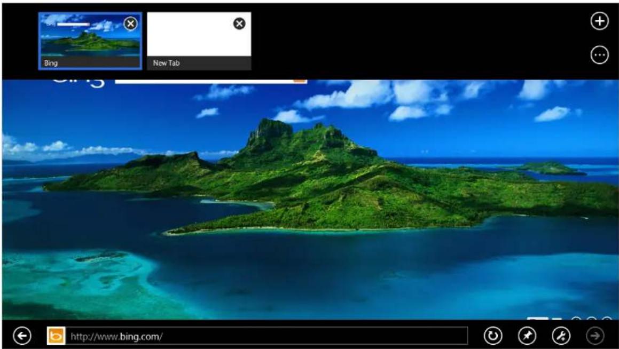619x349 pixels.
Task: Refresh the Bing page
Action: tap(492, 336)
